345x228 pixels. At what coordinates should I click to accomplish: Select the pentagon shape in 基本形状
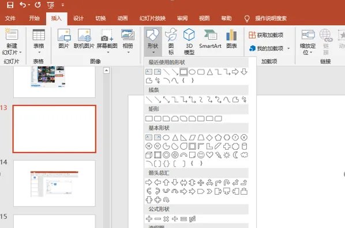[218, 138]
